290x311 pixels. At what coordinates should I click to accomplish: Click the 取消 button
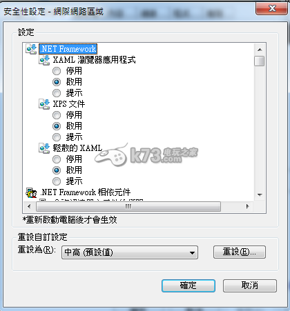tap(250, 285)
